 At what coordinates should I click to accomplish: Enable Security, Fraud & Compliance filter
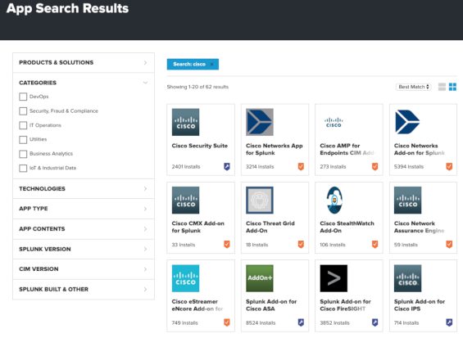coord(23,111)
